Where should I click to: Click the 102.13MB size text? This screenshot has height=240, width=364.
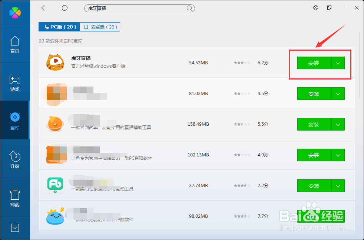[198, 155]
